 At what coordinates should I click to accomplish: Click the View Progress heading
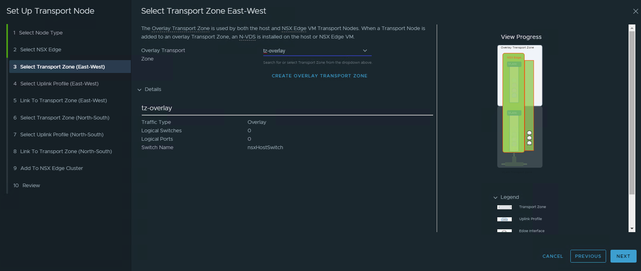point(521,37)
